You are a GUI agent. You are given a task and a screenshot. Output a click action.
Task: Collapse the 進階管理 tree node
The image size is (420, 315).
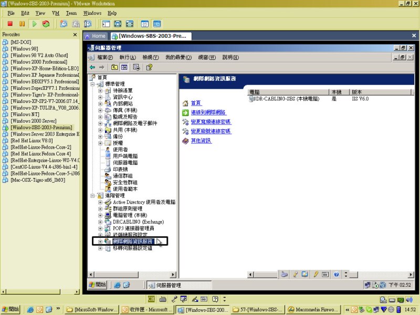(92, 196)
